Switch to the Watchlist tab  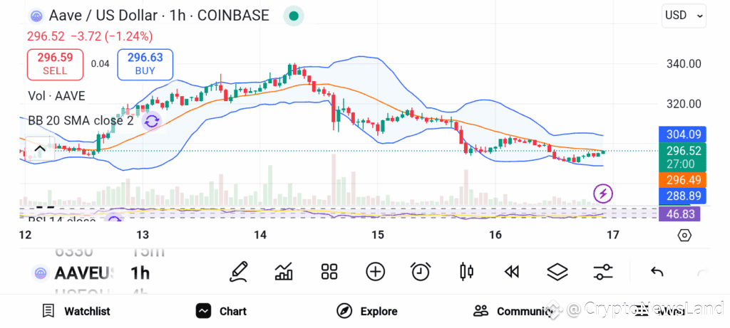[76, 311]
